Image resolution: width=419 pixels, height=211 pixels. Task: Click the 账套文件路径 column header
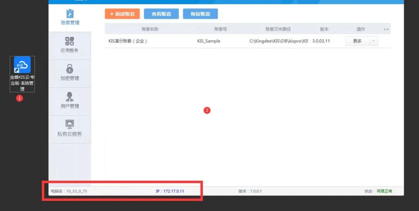pyautogui.click(x=278, y=29)
